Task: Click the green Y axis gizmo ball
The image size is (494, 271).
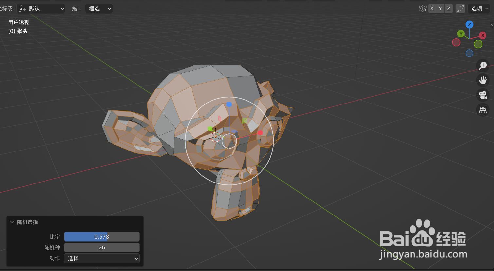Action: (x=461, y=33)
